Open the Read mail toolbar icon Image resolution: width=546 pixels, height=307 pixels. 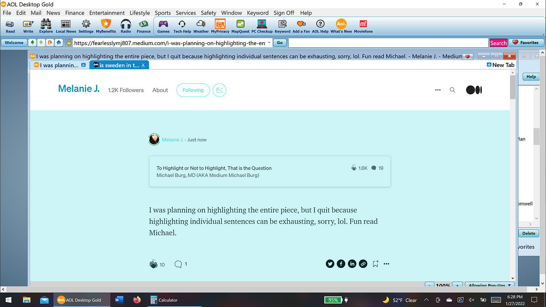point(10,26)
